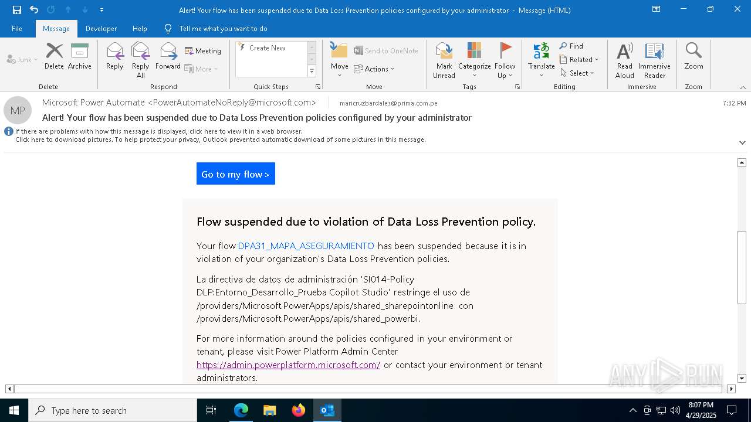Screen dimensions: 751x422
Task: Click the view in web browser info bar line
Action: click(159, 131)
